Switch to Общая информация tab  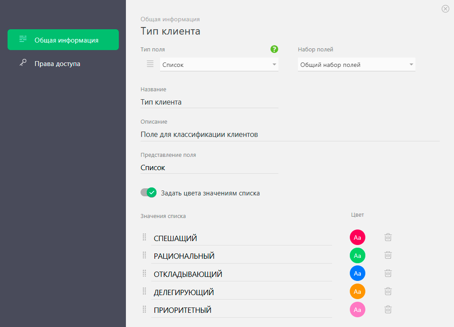(63, 40)
